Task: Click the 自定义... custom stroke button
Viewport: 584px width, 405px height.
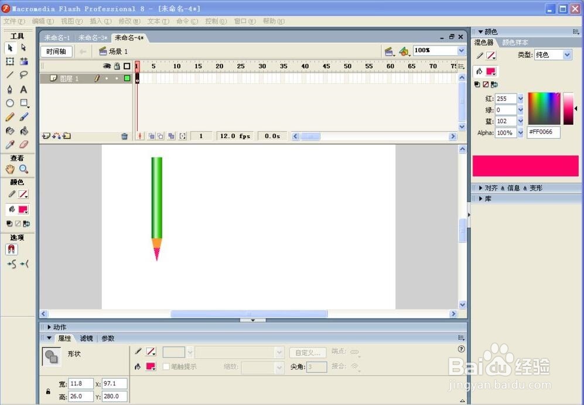Action: pyautogui.click(x=308, y=352)
